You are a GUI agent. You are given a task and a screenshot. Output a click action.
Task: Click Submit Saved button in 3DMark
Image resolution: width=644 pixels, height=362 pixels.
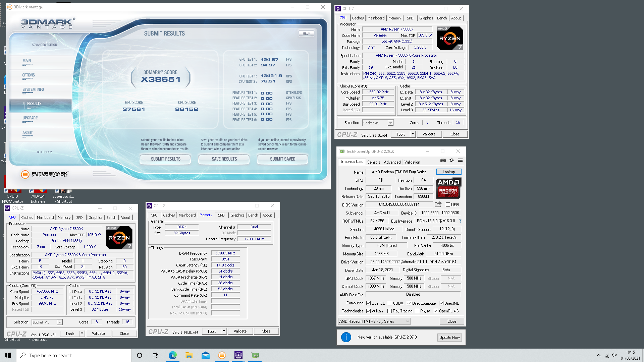[282, 159]
